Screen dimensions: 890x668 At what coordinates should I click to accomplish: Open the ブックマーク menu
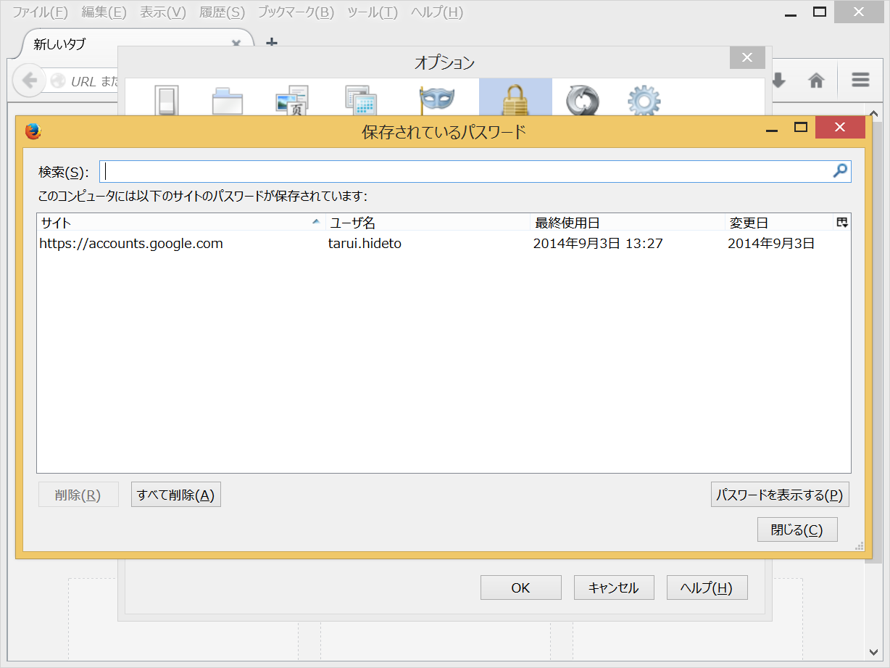pos(294,12)
